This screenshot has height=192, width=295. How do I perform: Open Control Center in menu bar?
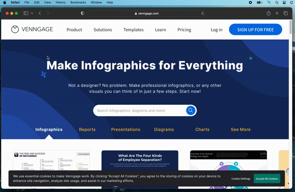click(284, 2)
